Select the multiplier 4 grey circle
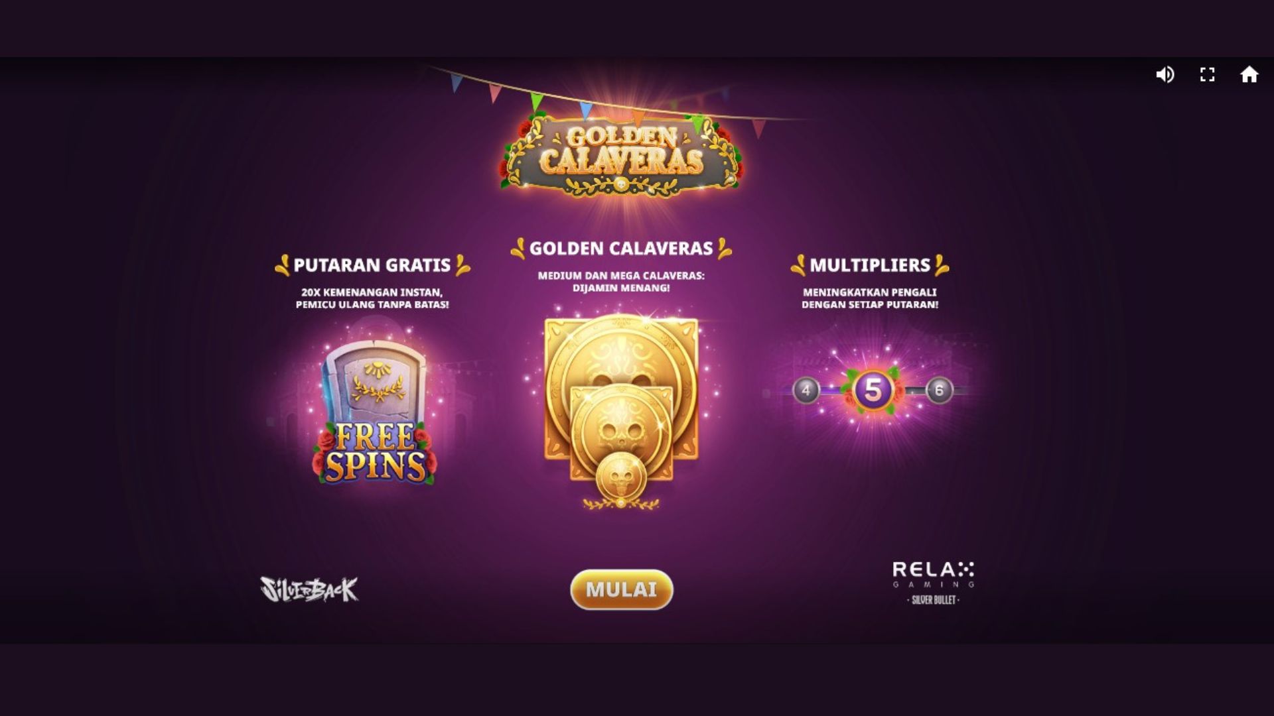Viewport: 1274px width, 716px height. 806,390
